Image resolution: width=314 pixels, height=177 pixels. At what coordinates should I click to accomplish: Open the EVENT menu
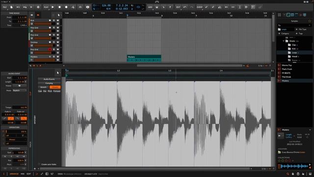(200, 7)
